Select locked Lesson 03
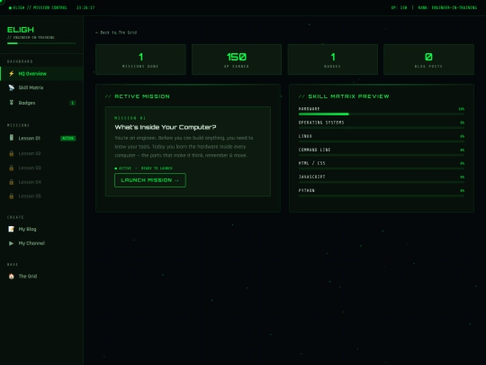Screen dimensions: 486x365 [41, 168]
